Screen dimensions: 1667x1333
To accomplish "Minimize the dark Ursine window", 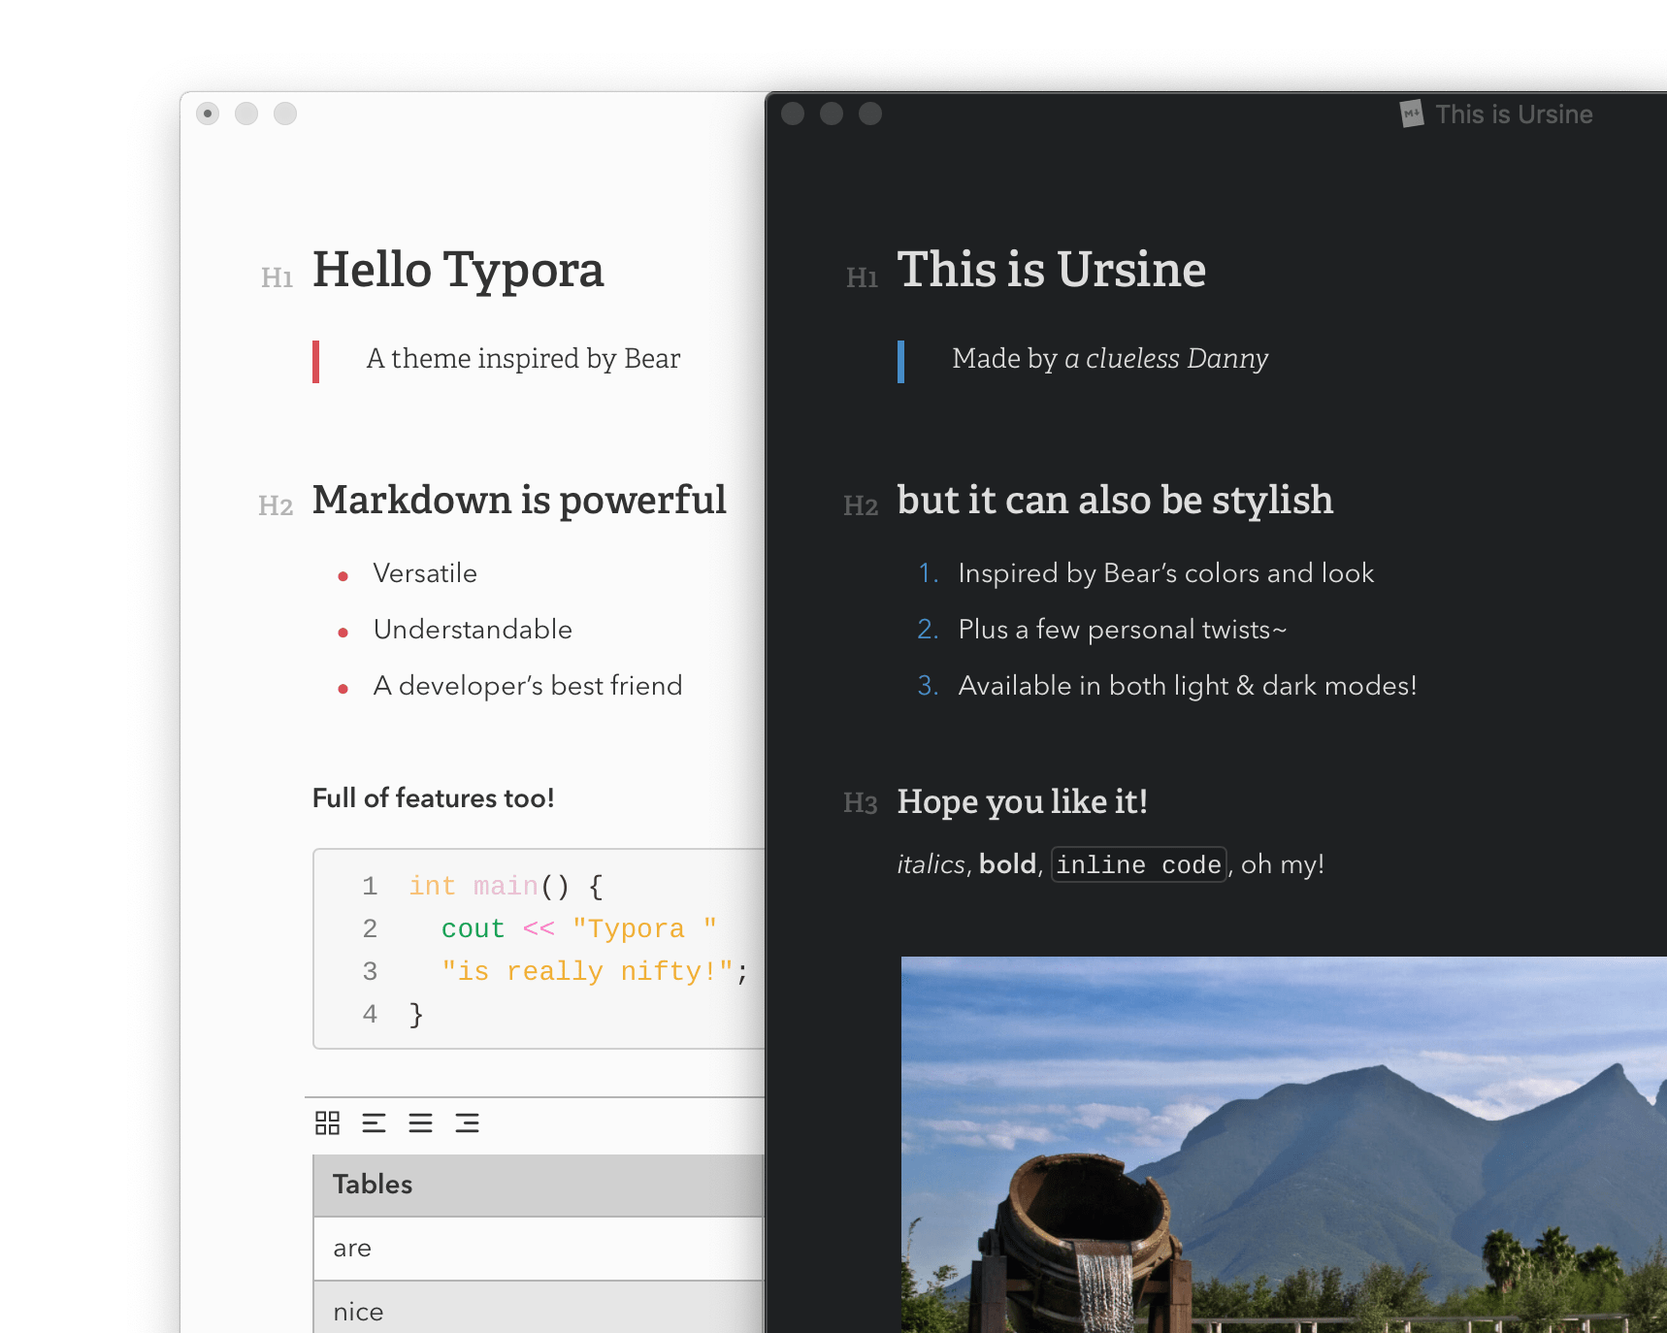I will pos(832,114).
